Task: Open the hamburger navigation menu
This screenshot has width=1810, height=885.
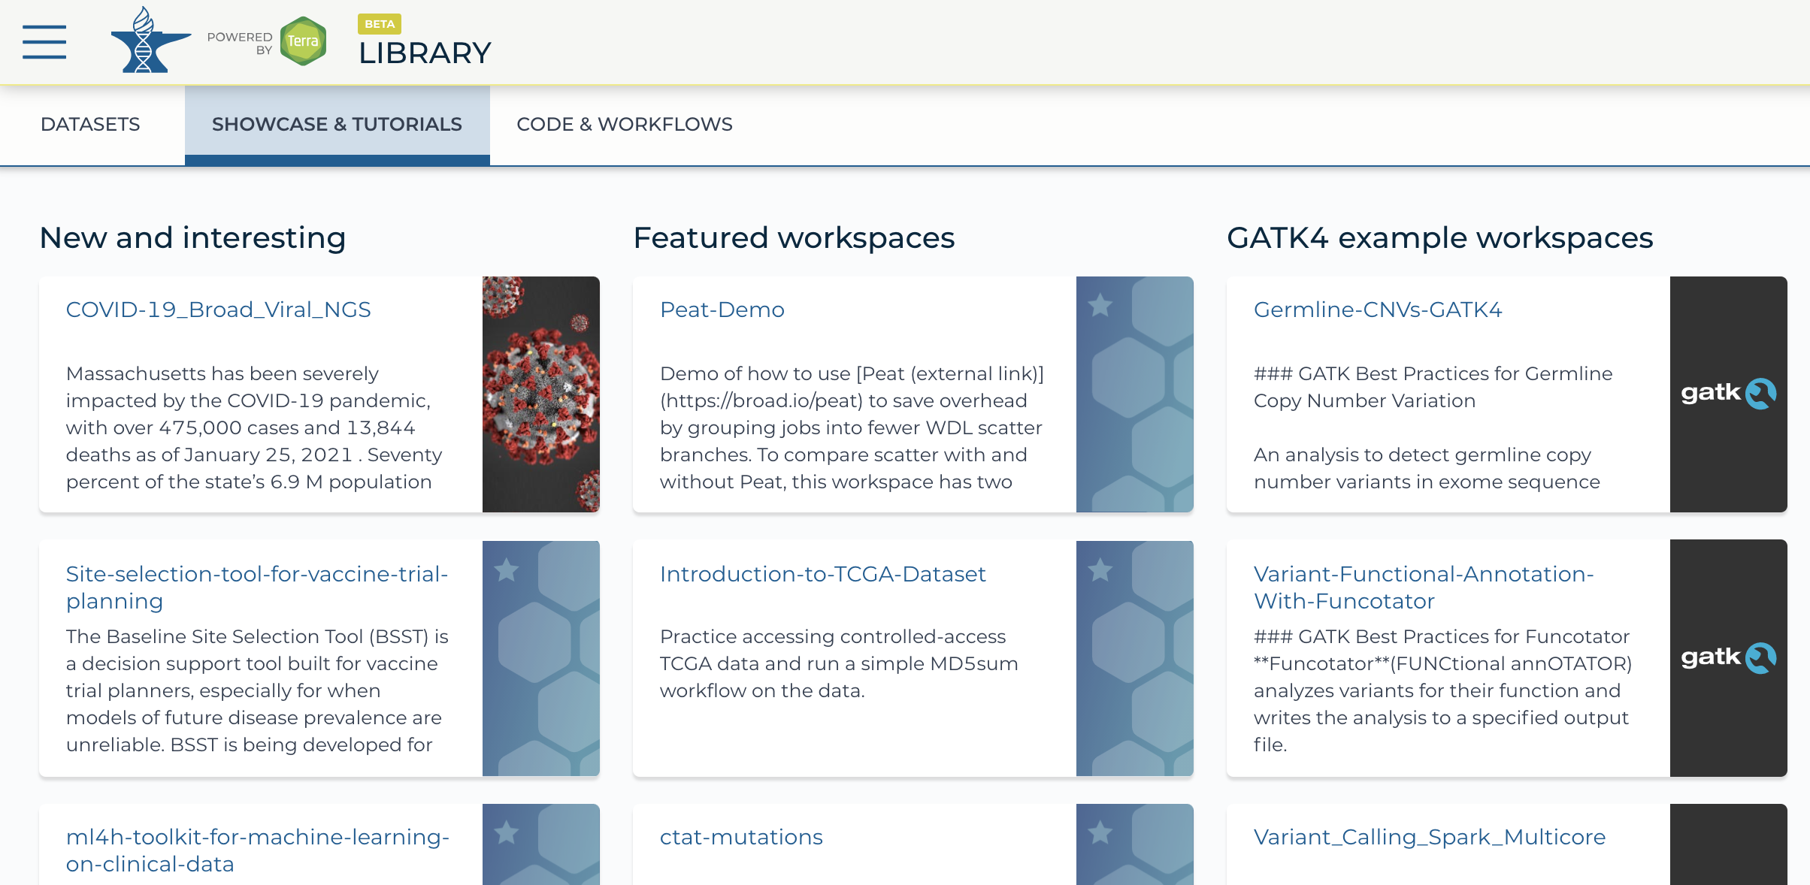Action: [44, 42]
